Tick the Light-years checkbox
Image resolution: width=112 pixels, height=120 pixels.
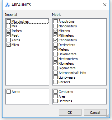point(55,77)
